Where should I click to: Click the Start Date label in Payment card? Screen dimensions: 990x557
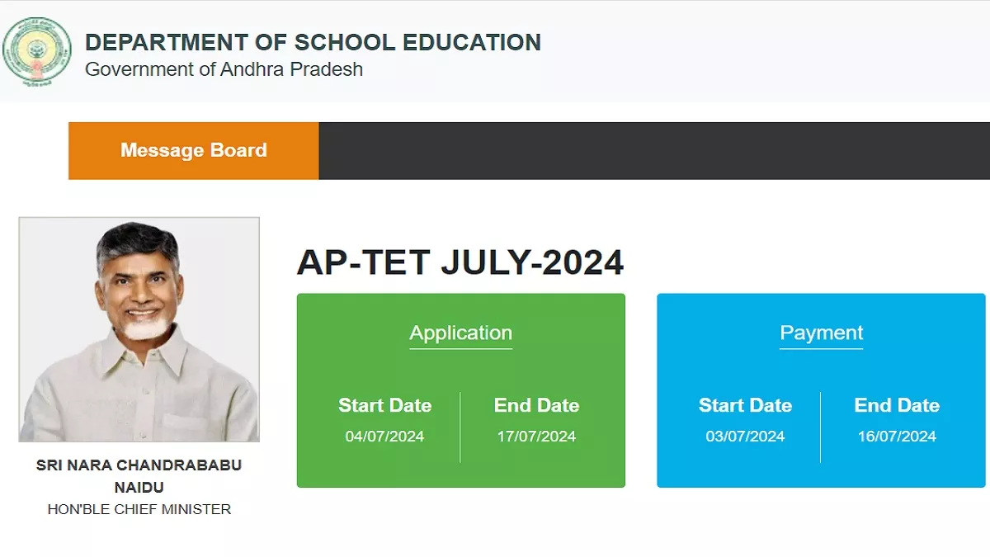745,406
